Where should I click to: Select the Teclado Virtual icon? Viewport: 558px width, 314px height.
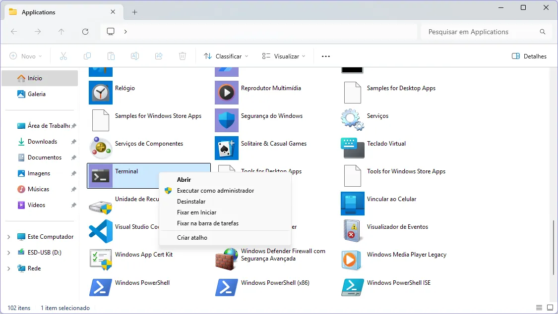tap(352, 148)
